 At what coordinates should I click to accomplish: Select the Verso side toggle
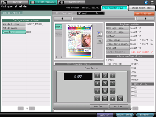59,34
